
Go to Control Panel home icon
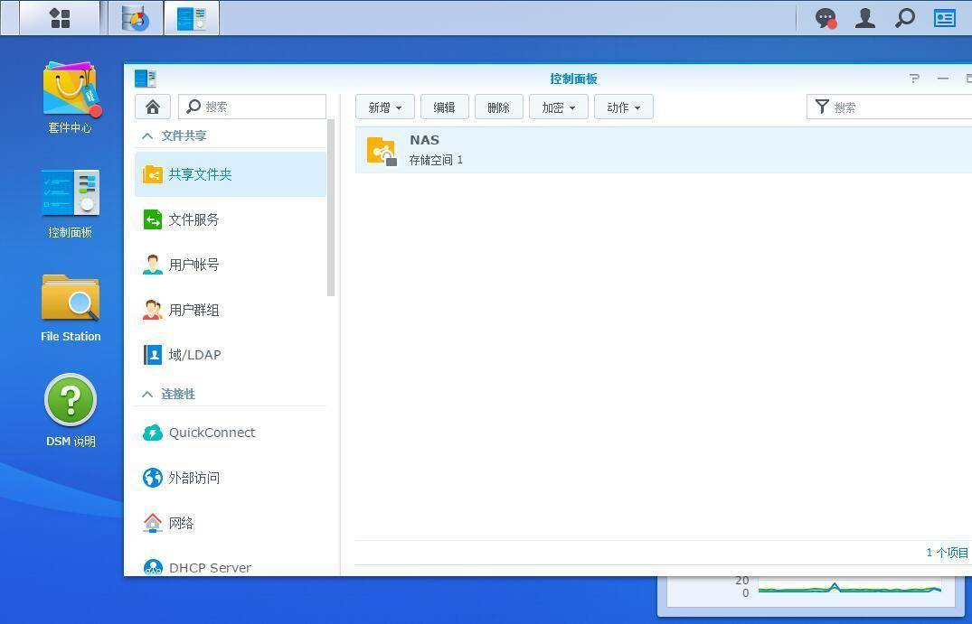[153, 107]
